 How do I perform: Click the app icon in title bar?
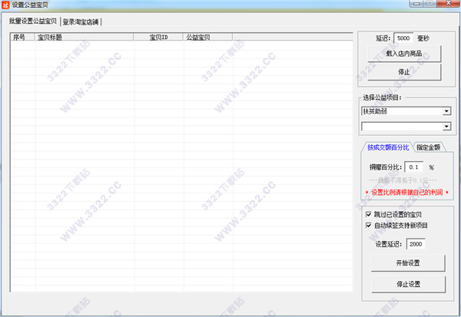(x=5, y=5)
